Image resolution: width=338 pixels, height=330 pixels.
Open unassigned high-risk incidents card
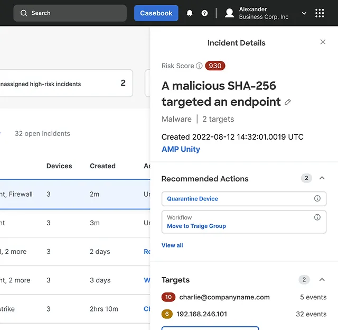[65, 84]
